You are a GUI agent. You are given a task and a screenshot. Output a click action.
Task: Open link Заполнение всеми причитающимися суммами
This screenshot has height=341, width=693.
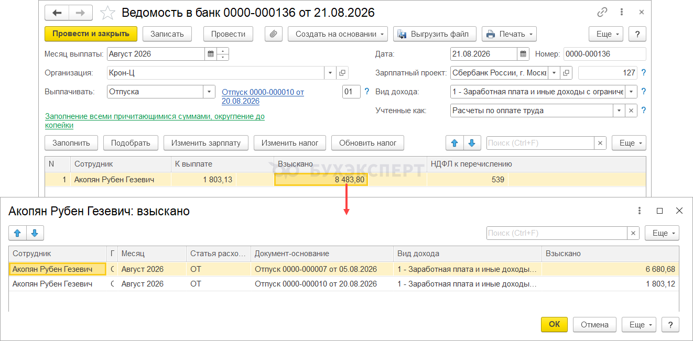[x=155, y=121]
